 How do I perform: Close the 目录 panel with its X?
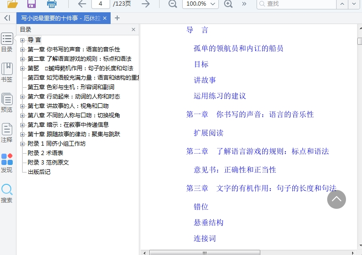133,29
